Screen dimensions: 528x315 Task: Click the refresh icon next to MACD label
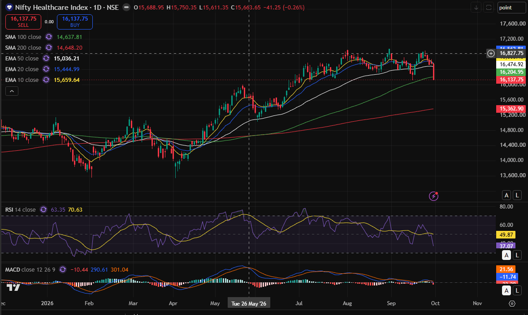[x=63, y=270]
